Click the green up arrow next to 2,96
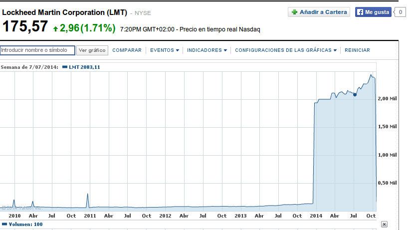The height and width of the screenshot is (230, 412). (55, 28)
